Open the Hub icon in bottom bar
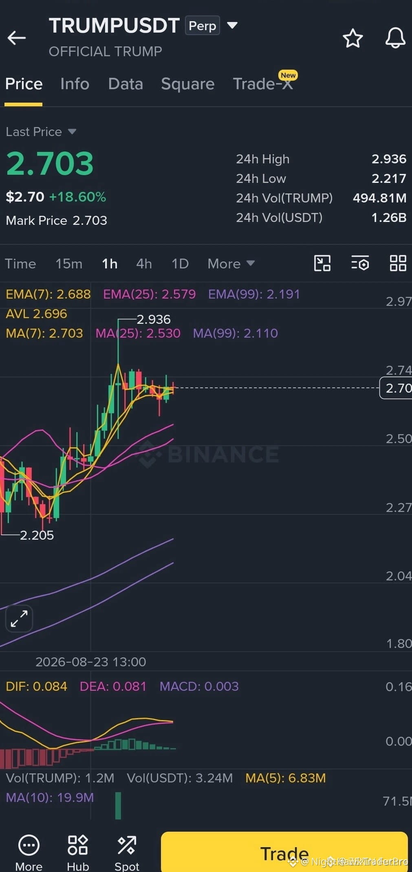The width and height of the screenshot is (412, 872). click(x=77, y=852)
